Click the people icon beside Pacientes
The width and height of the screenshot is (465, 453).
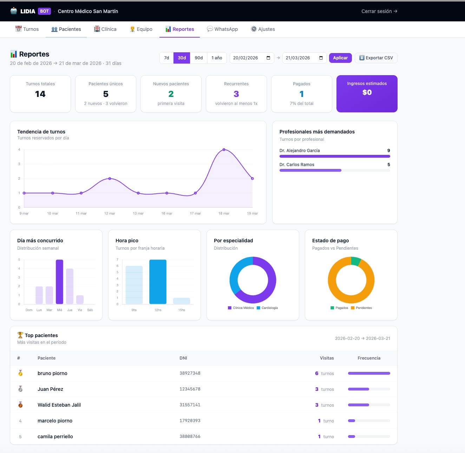[54, 29]
